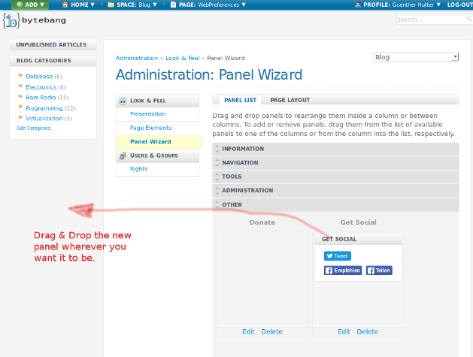Click Ham Radio RSS feed icon
Viewport: 473px width, 357px height.
[20, 96]
